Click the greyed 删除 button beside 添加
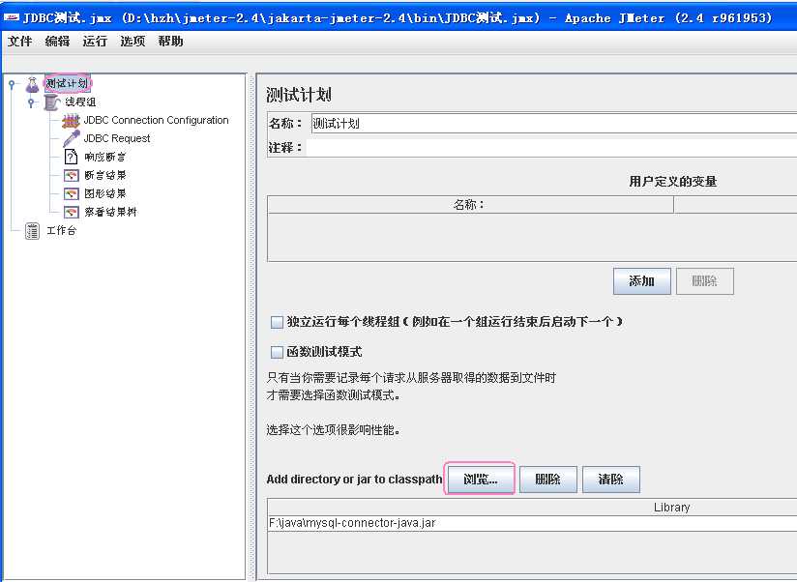 (705, 281)
